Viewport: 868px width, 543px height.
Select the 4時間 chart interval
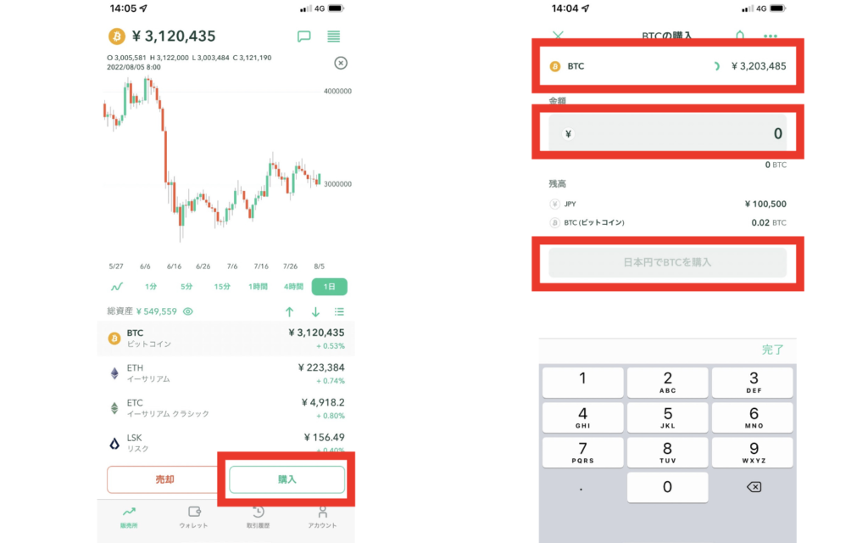293,287
